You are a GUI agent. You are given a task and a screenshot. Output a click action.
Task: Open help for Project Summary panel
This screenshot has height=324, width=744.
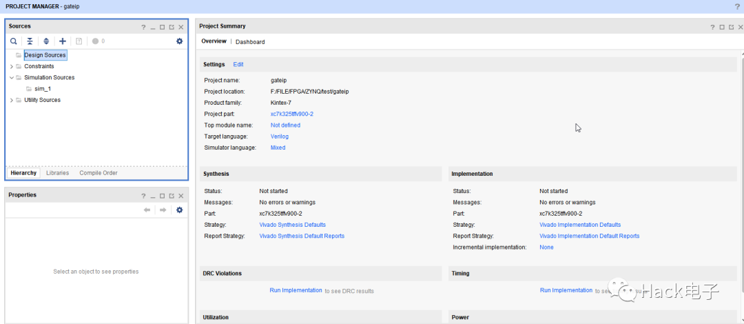(713, 27)
